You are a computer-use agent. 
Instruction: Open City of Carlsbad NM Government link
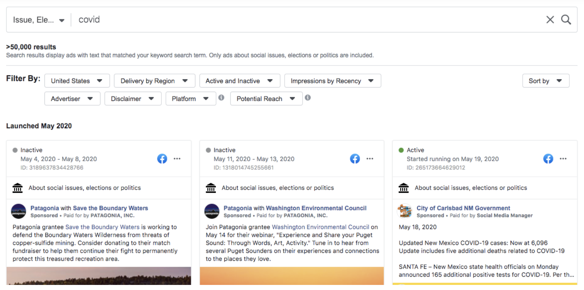(x=463, y=208)
